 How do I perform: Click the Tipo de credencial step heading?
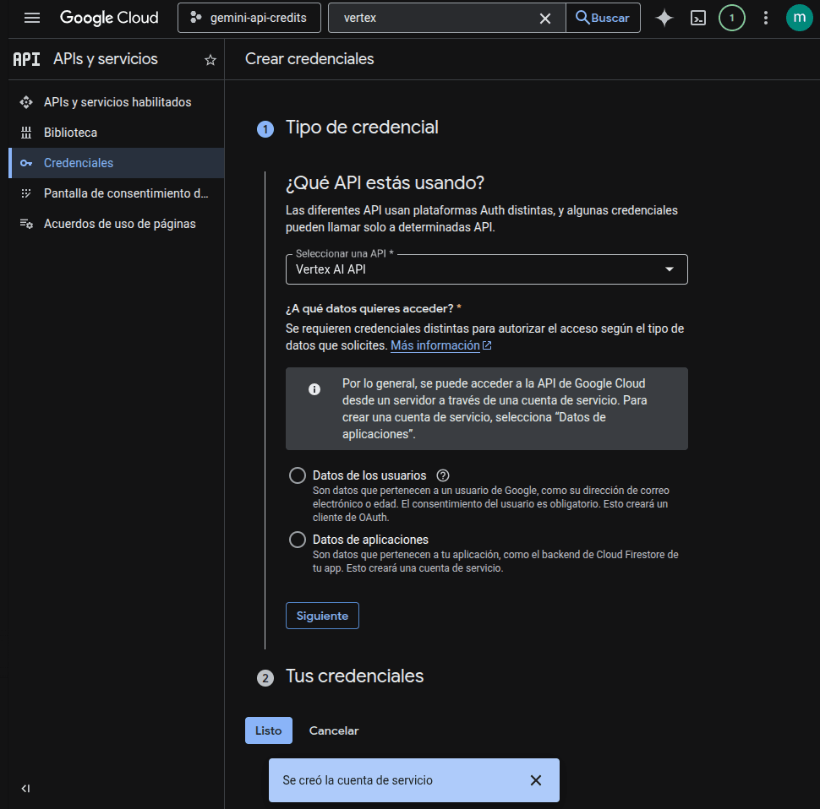click(x=361, y=128)
